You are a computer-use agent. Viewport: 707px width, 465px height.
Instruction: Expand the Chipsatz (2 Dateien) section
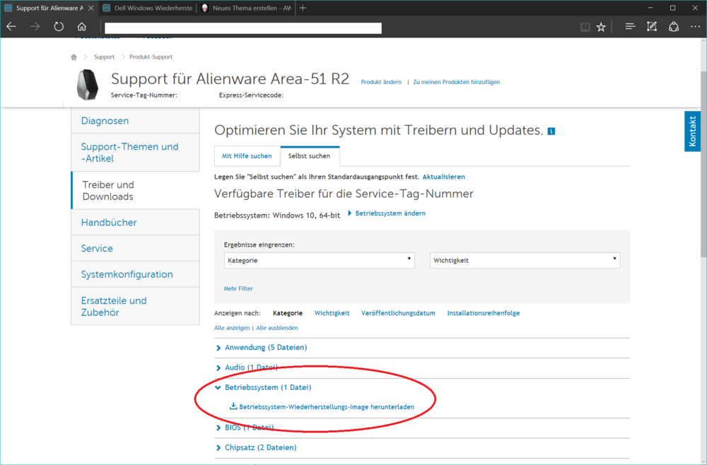tap(260, 447)
